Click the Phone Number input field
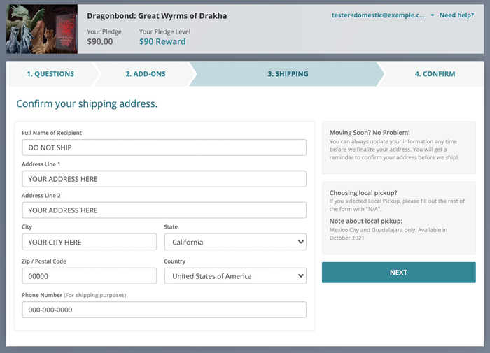Image resolution: width=490 pixels, height=353 pixels. (164, 310)
